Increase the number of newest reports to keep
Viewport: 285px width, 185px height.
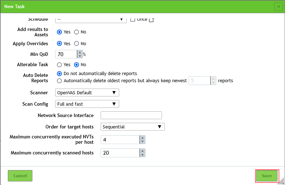[x=213, y=79]
